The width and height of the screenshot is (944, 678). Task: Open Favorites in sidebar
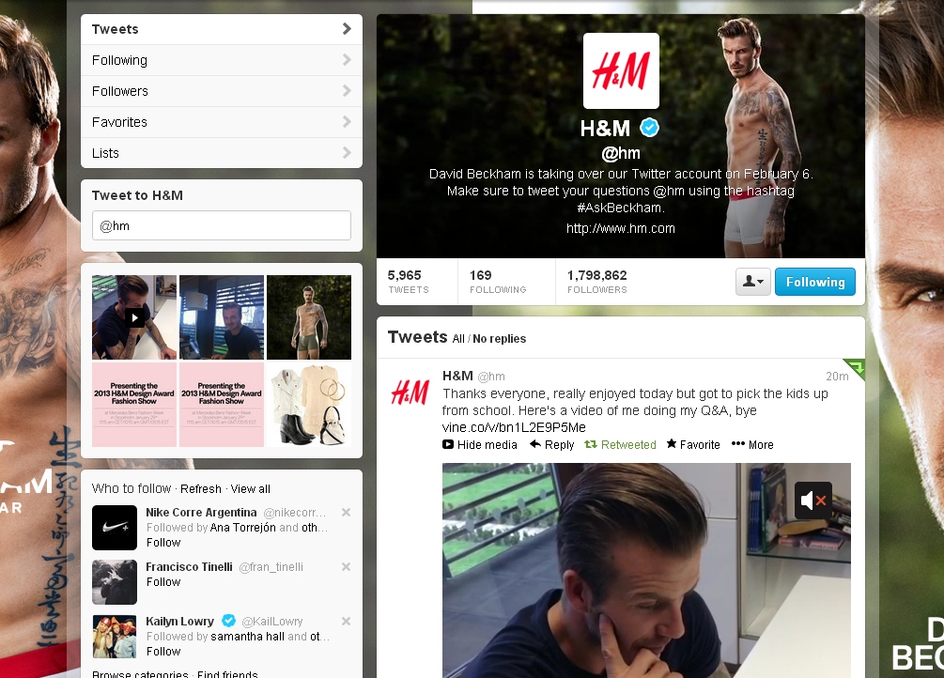point(222,122)
